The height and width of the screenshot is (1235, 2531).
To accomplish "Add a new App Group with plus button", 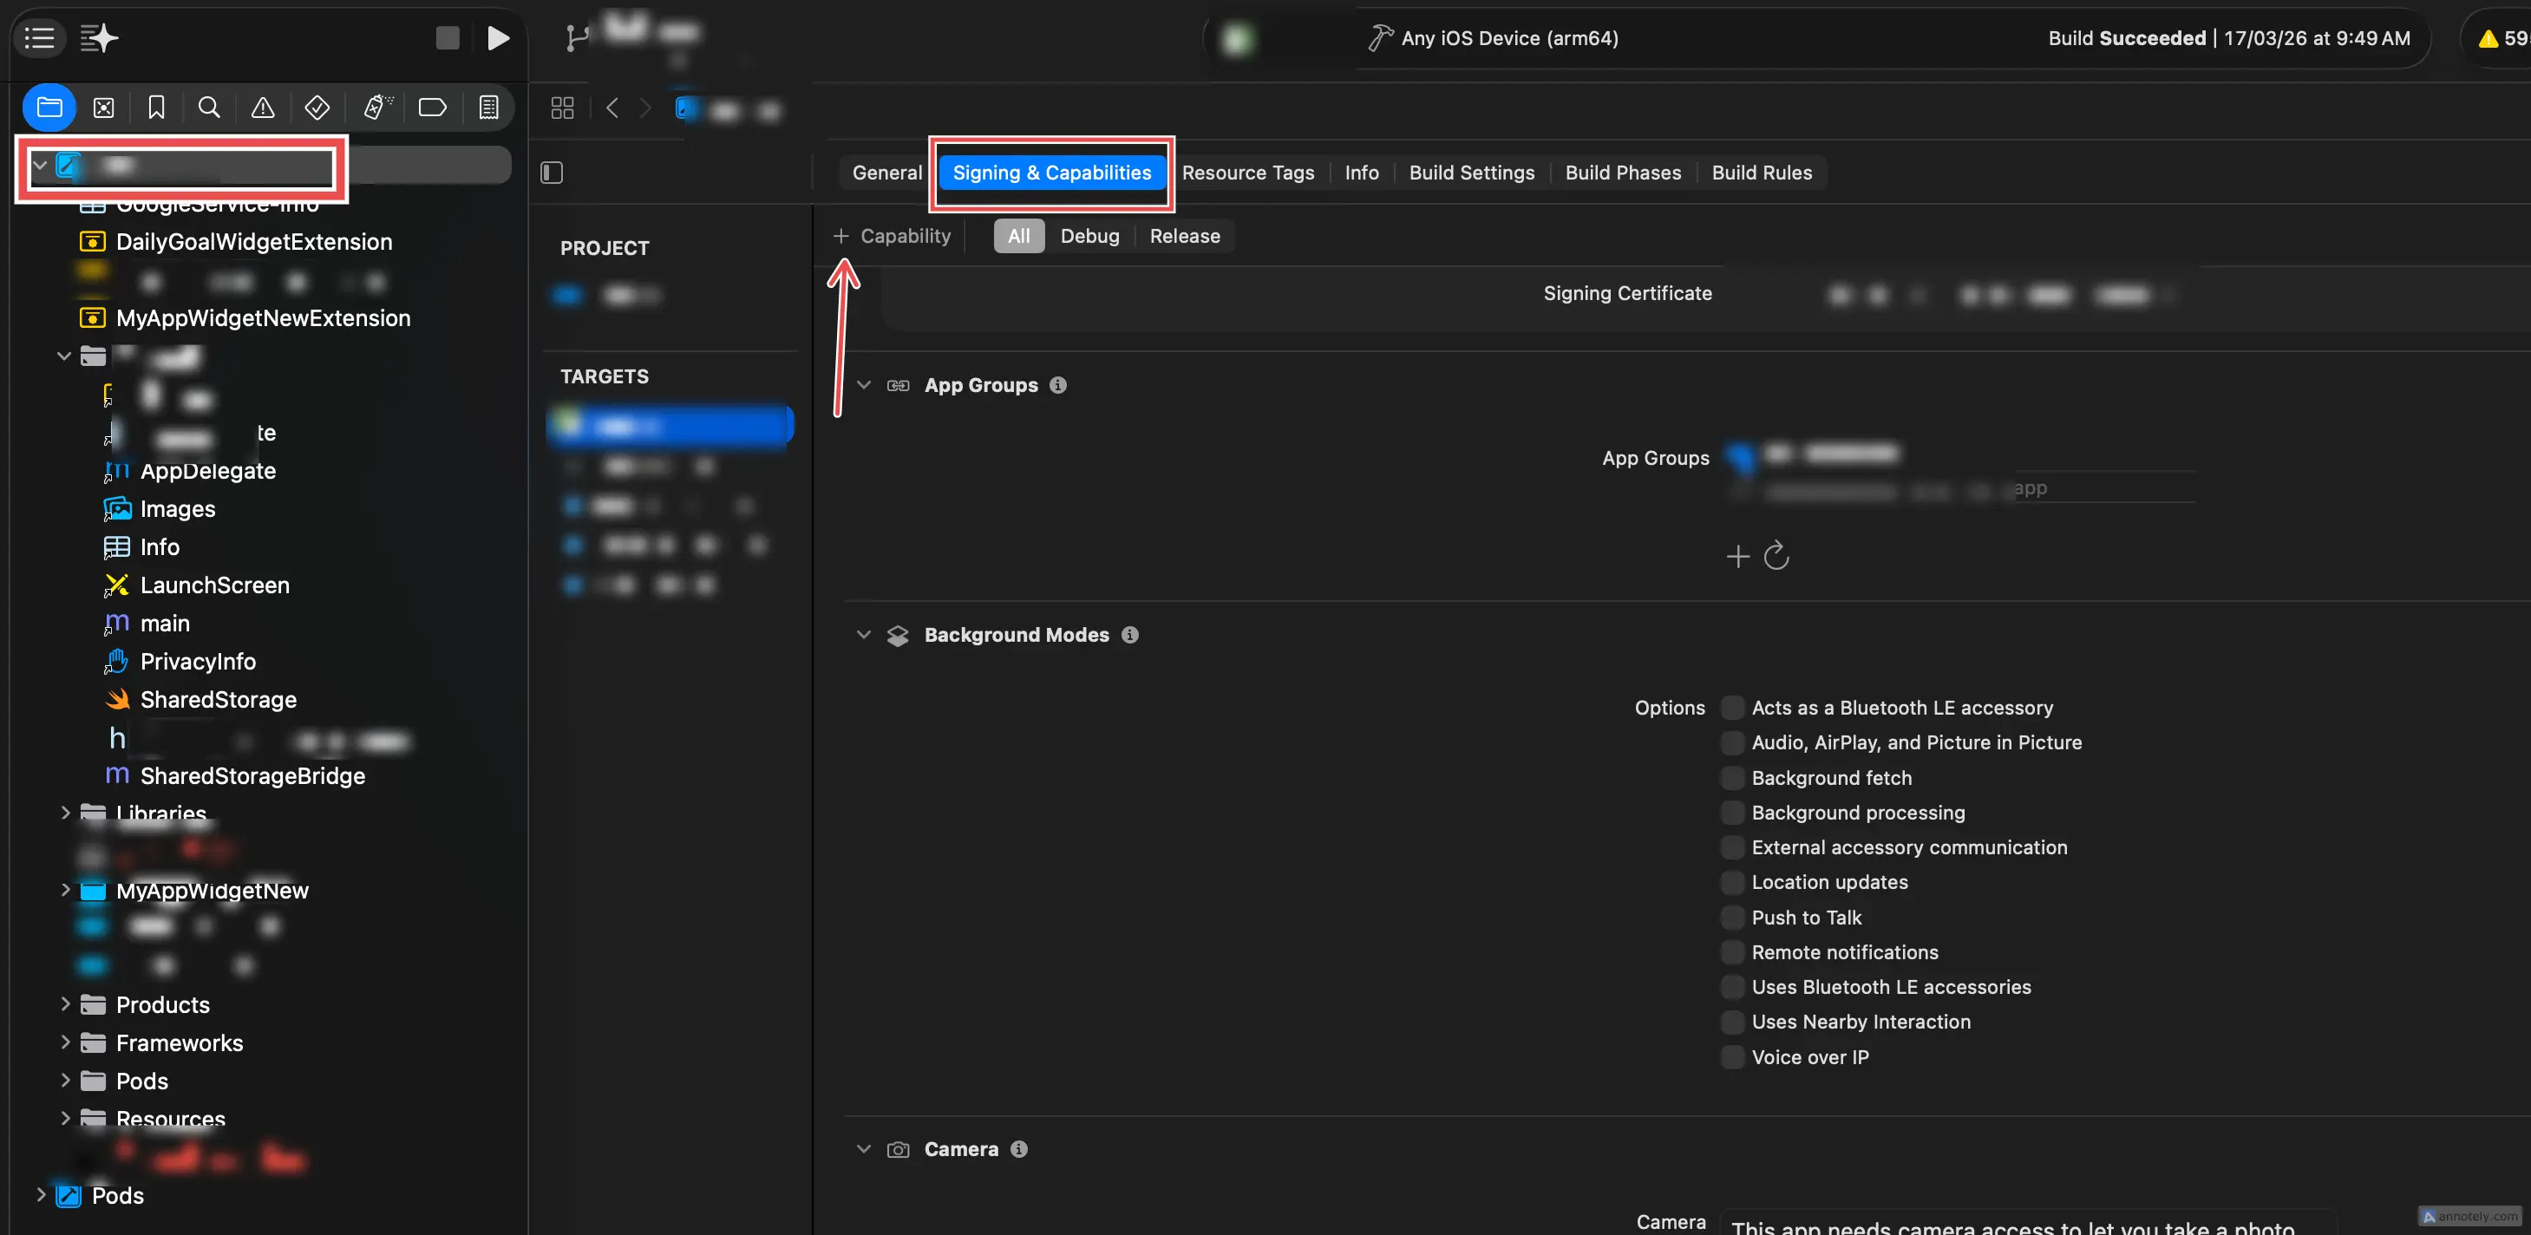I will pos(1736,555).
